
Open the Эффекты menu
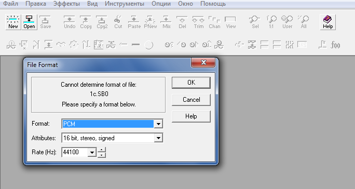(66, 4)
